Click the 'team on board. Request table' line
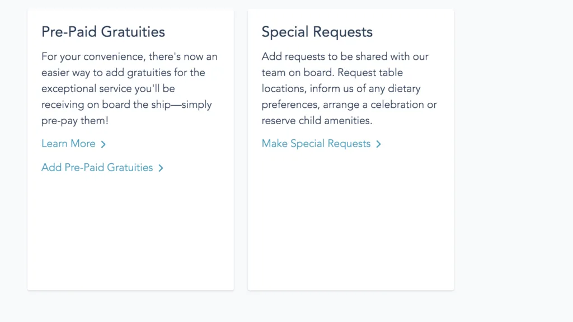The width and height of the screenshot is (573, 322). click(332, 73)
